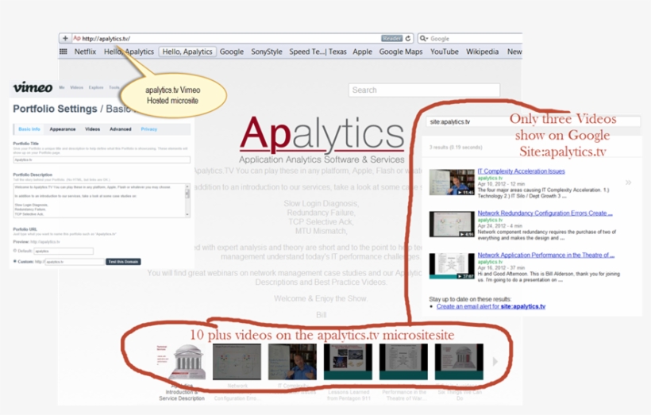Viewport: 651px width, 415px height.
Task: Select the Custom URL radio button
Action: [x=15, y=261]
